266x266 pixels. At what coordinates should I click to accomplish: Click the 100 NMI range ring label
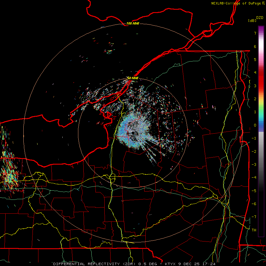click(x=133, y=23)
